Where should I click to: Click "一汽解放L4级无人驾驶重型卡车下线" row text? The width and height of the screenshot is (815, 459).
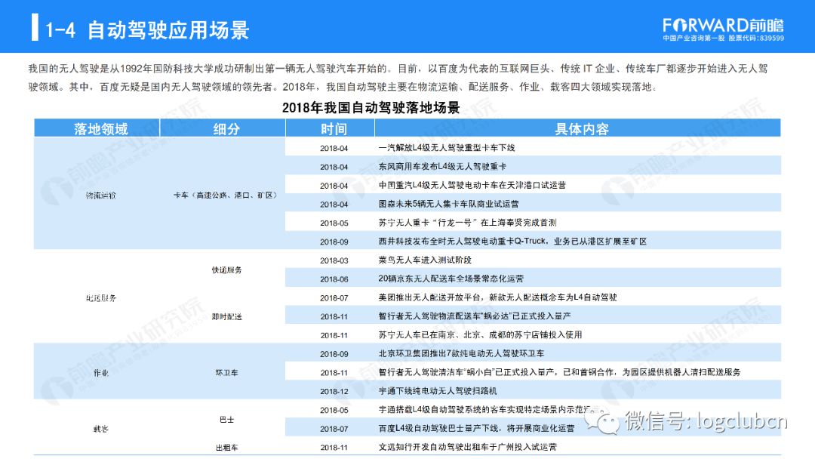tap(447, 148)
